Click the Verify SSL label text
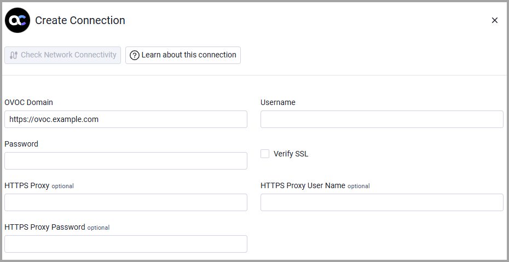Image resolution: width=509 pixels, height=262 pixels. pyautogui.click(x=291, y=154)
